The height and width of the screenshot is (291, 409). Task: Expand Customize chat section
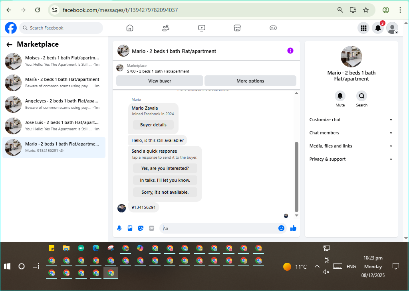351,120
